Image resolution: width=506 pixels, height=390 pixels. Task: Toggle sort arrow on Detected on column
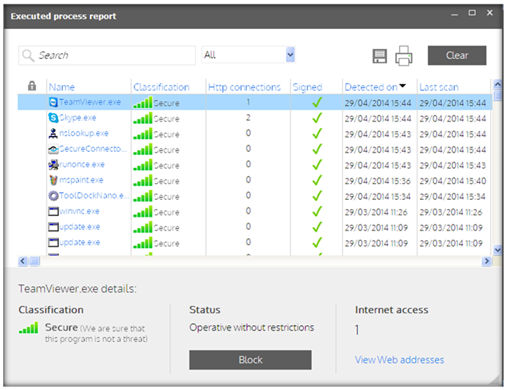point(402,85)
